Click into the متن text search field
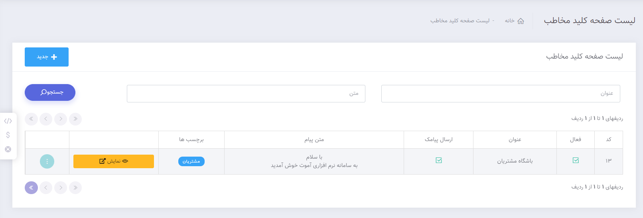 pyautogui.click(x=246, y=94)
